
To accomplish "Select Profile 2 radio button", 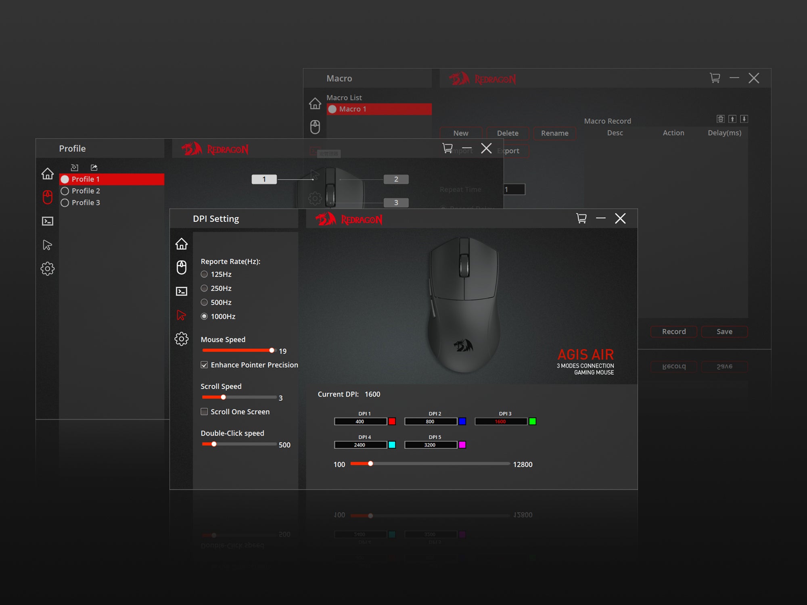I will (65, 191).
